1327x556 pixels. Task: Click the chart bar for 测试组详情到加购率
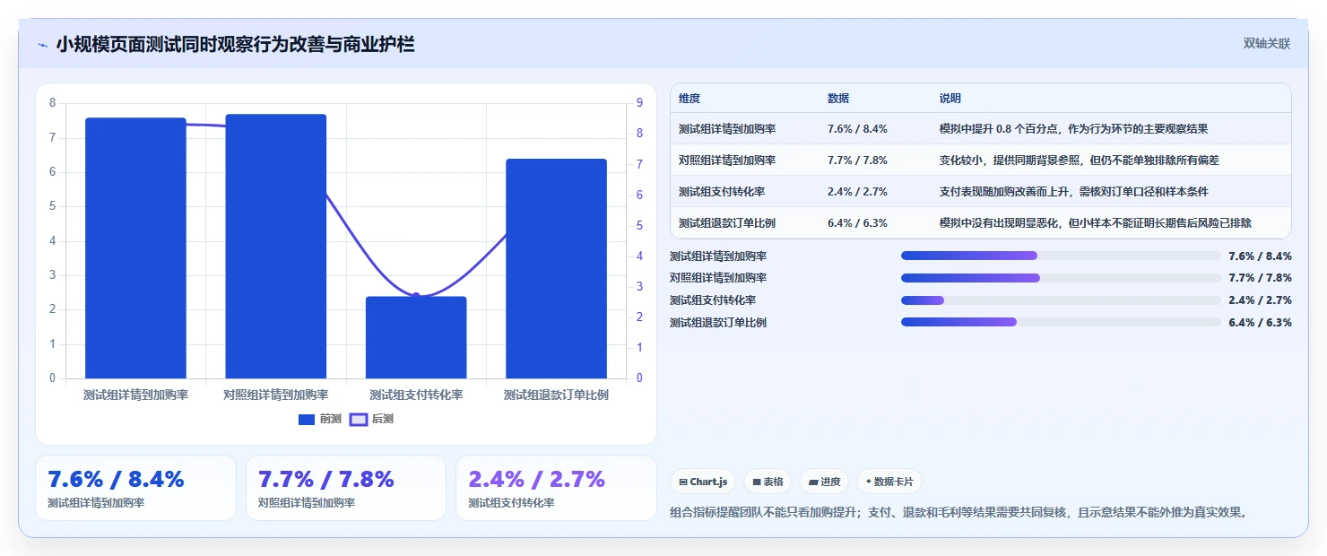135,248
